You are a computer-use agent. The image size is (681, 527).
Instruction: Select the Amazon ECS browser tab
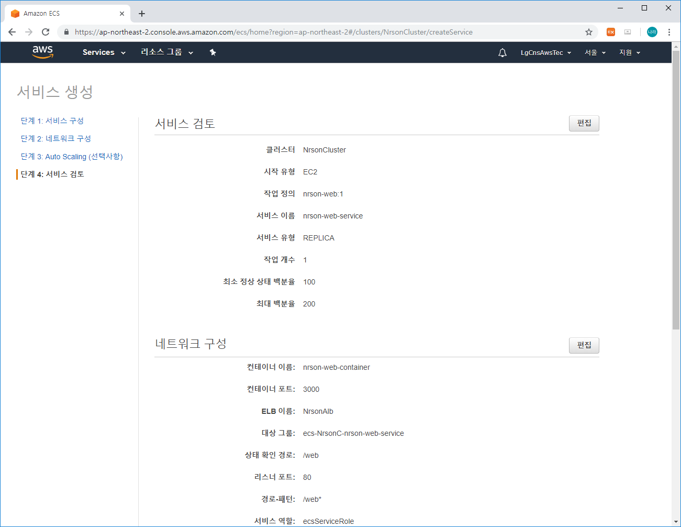[67, 14]
